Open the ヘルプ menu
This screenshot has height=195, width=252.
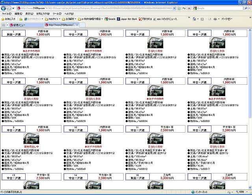[x=69, y=14]
